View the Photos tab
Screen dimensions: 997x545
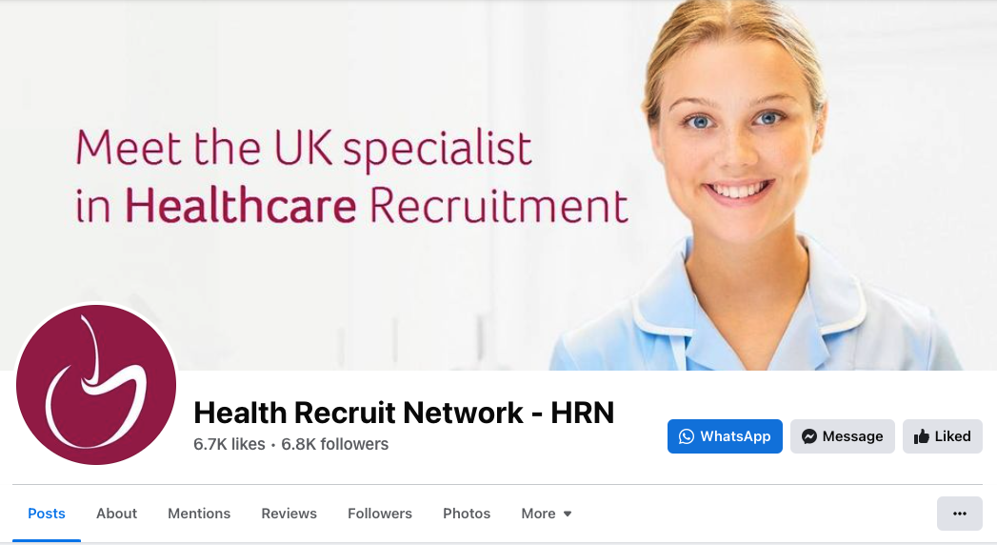pyautogui.click(x=467, y=514)
